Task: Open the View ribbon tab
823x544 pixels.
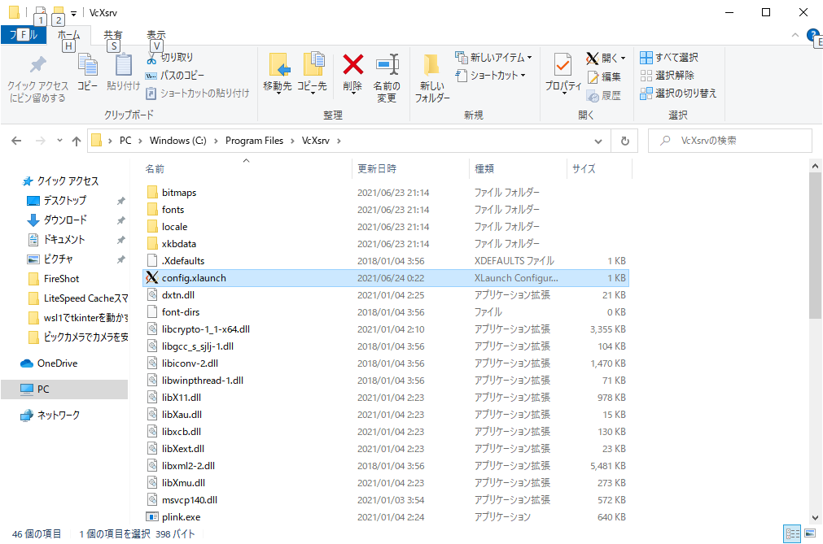Action: point(155,35)
